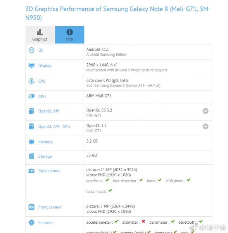
Task: Switch to the Graphics tab
Action: (x=40, y=35)
